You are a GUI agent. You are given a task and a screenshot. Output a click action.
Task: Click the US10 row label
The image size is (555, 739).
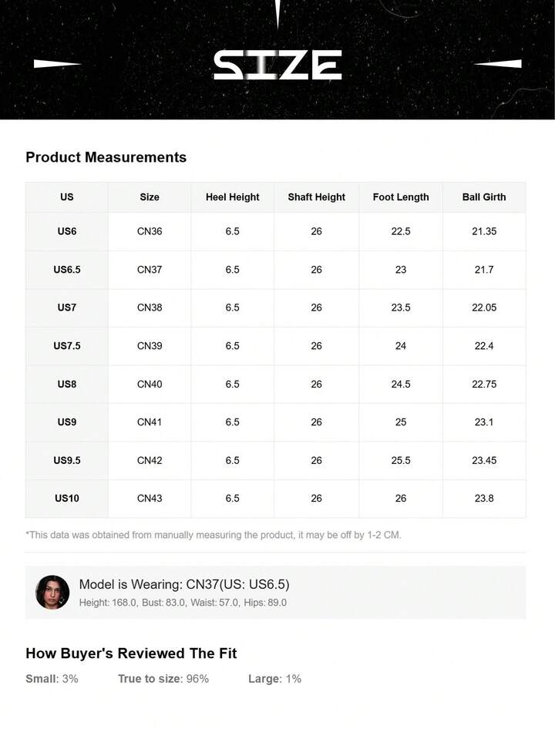pyautogui.click(x=67, y=499)
